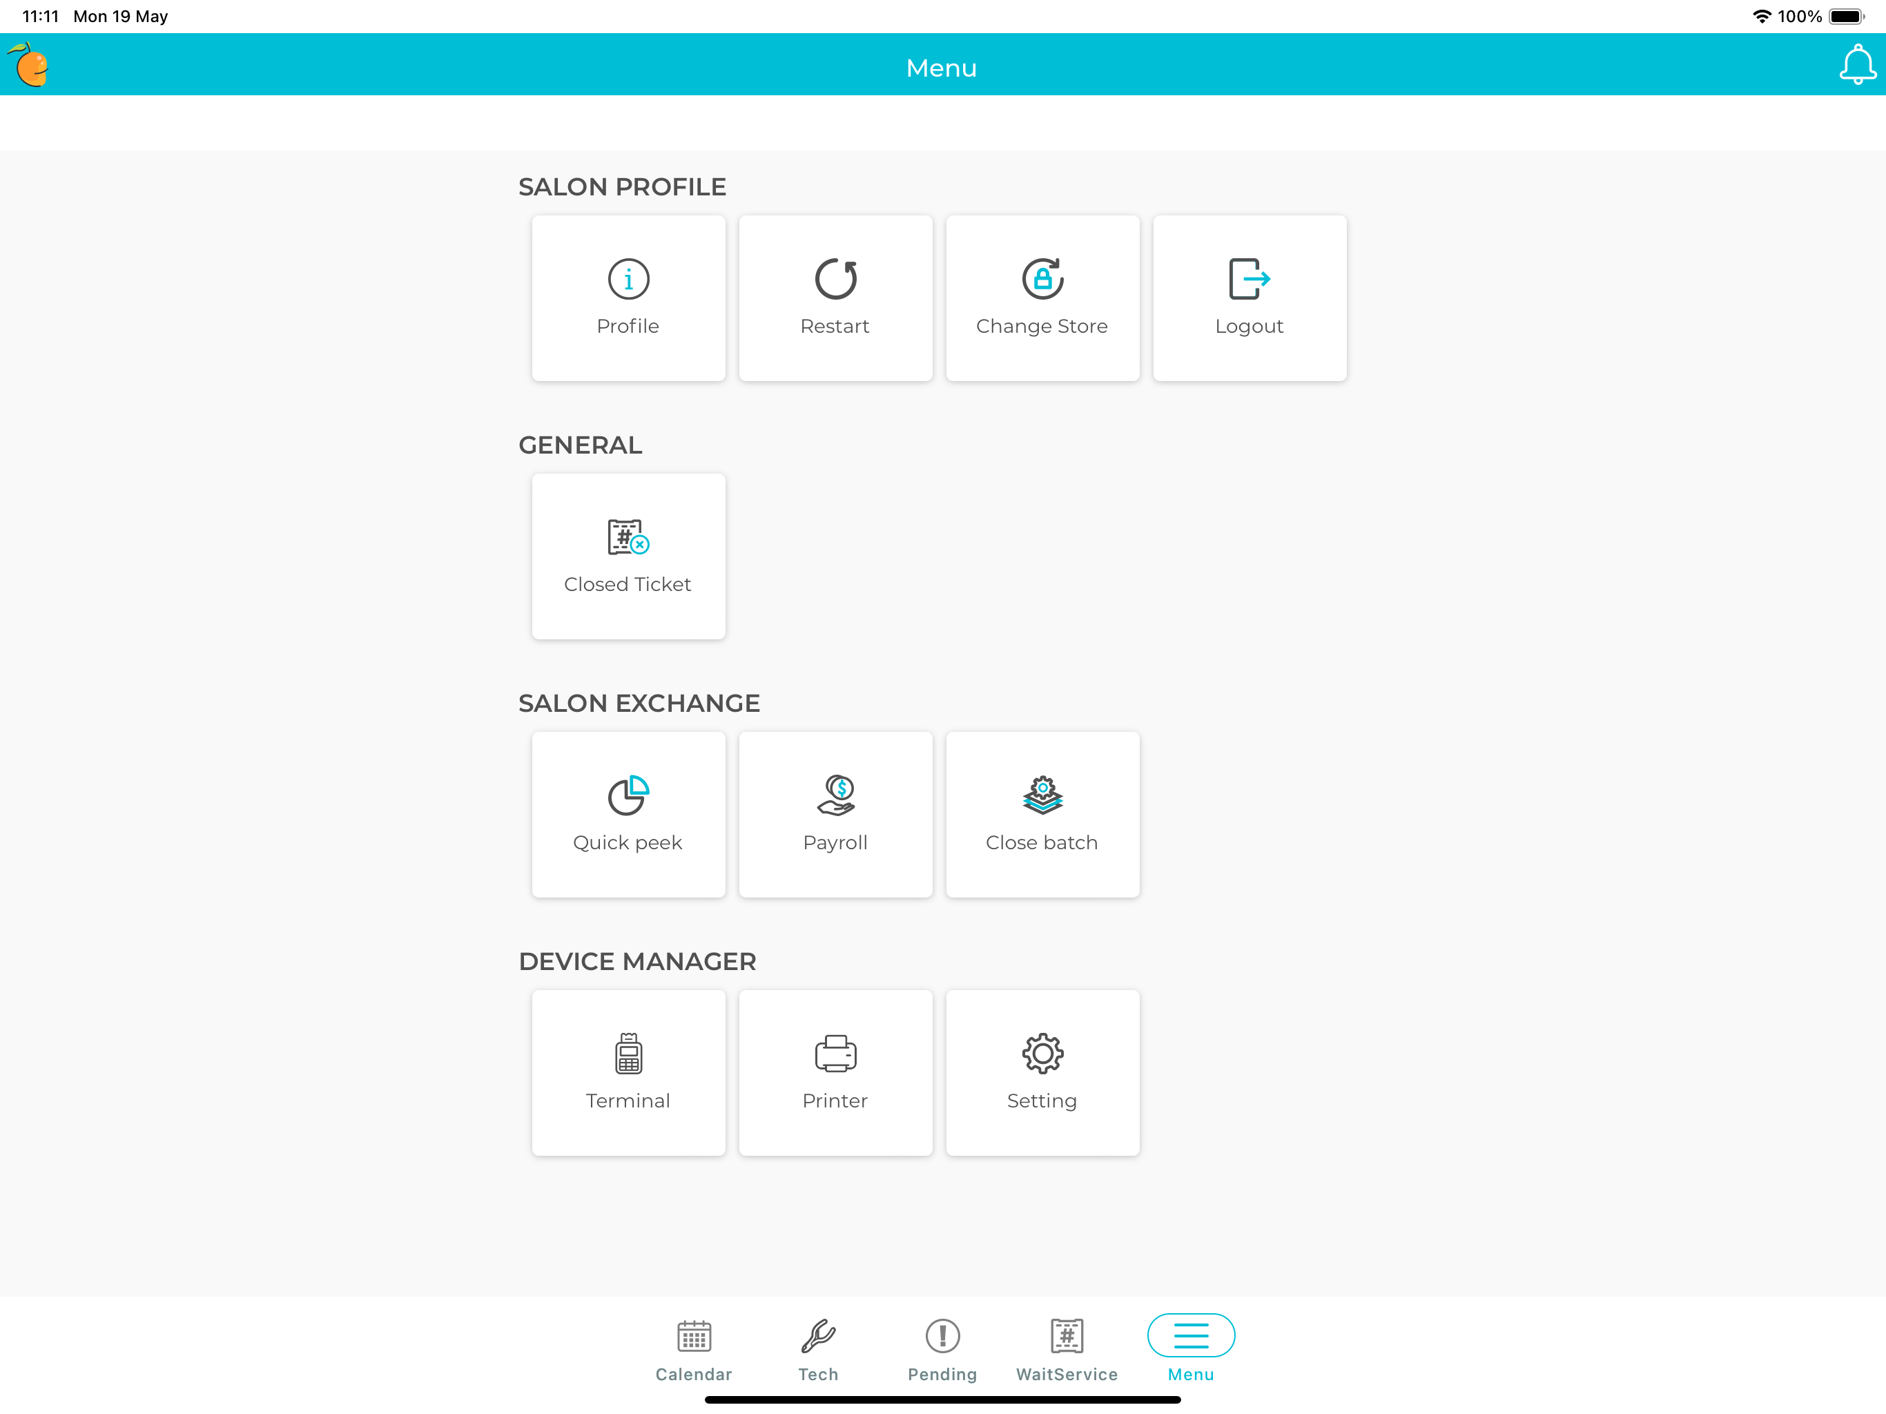Tap the home indicator bar
The image size is (1886, 1414).
tap(943, 1400)
